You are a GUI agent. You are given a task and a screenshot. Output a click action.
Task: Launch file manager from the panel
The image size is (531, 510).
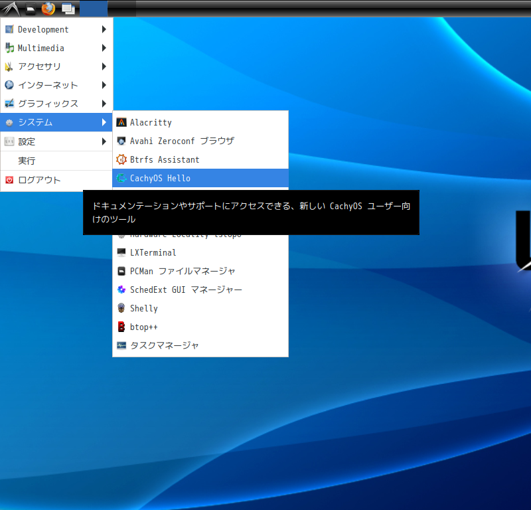tap(31, 9)
